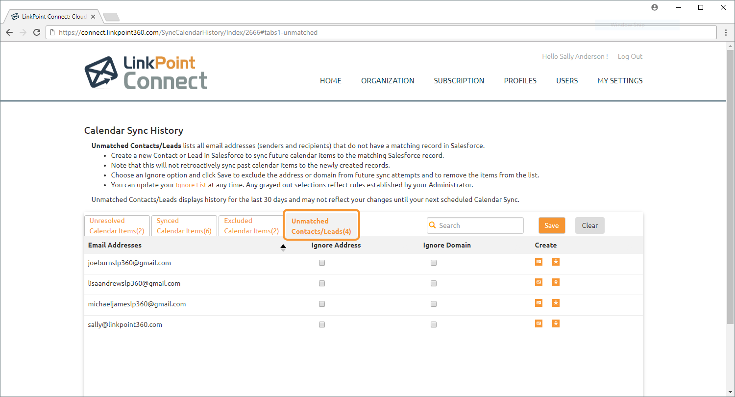The height and width of the screenshot is (397, 735).
Task: Click the page info icon in address bar
Action: point(52,32)
